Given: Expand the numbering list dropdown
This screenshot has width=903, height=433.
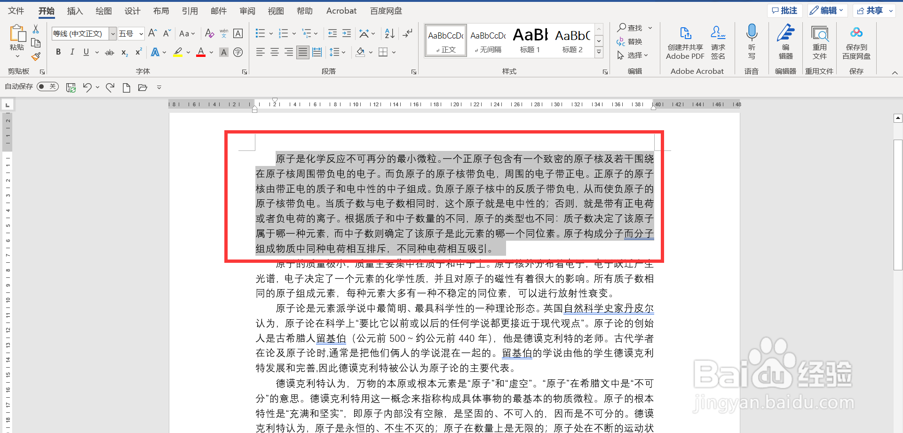Looking at the screenshot, I should click(294, 33).
